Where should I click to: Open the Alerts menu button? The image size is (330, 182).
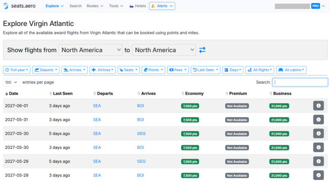[162, 6]
